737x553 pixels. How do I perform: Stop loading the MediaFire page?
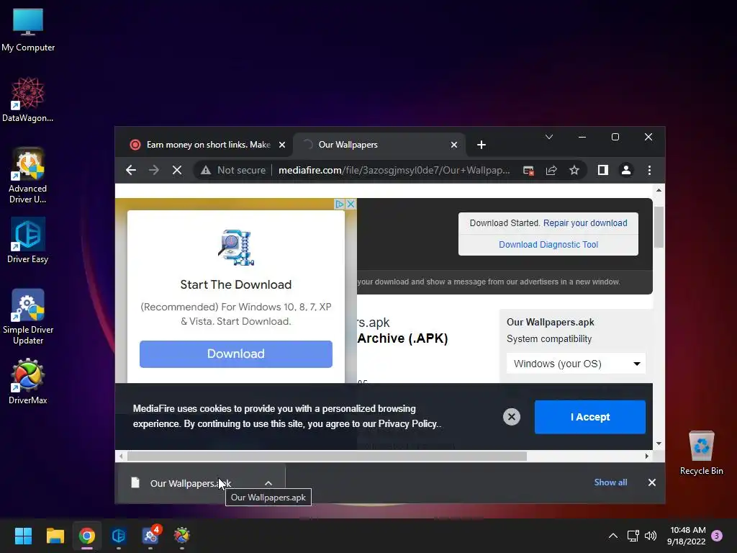[177, 170]
